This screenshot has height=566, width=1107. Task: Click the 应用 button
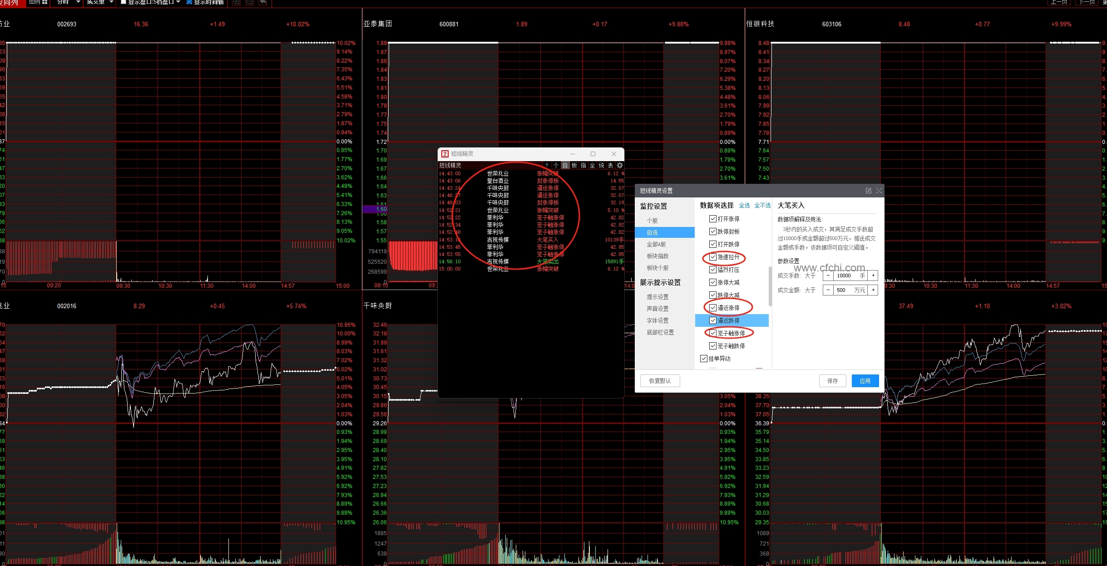[x=865, y=381]
